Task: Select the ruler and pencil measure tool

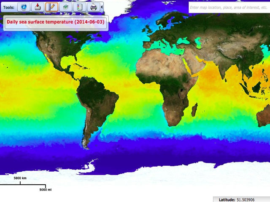Action: tap(51, 7)
